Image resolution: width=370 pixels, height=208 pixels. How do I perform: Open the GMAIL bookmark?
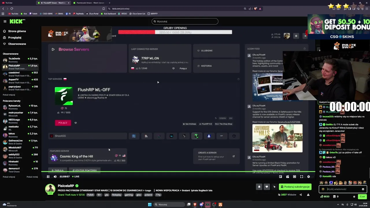[x=59, y=14]
